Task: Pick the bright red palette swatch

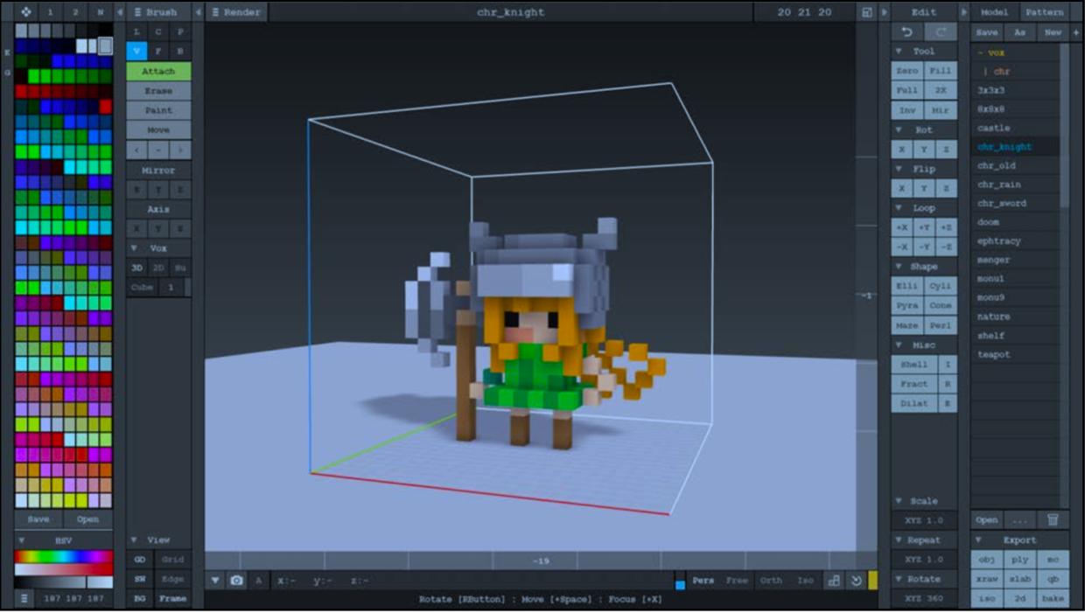Action: click(x=105, y=107)
